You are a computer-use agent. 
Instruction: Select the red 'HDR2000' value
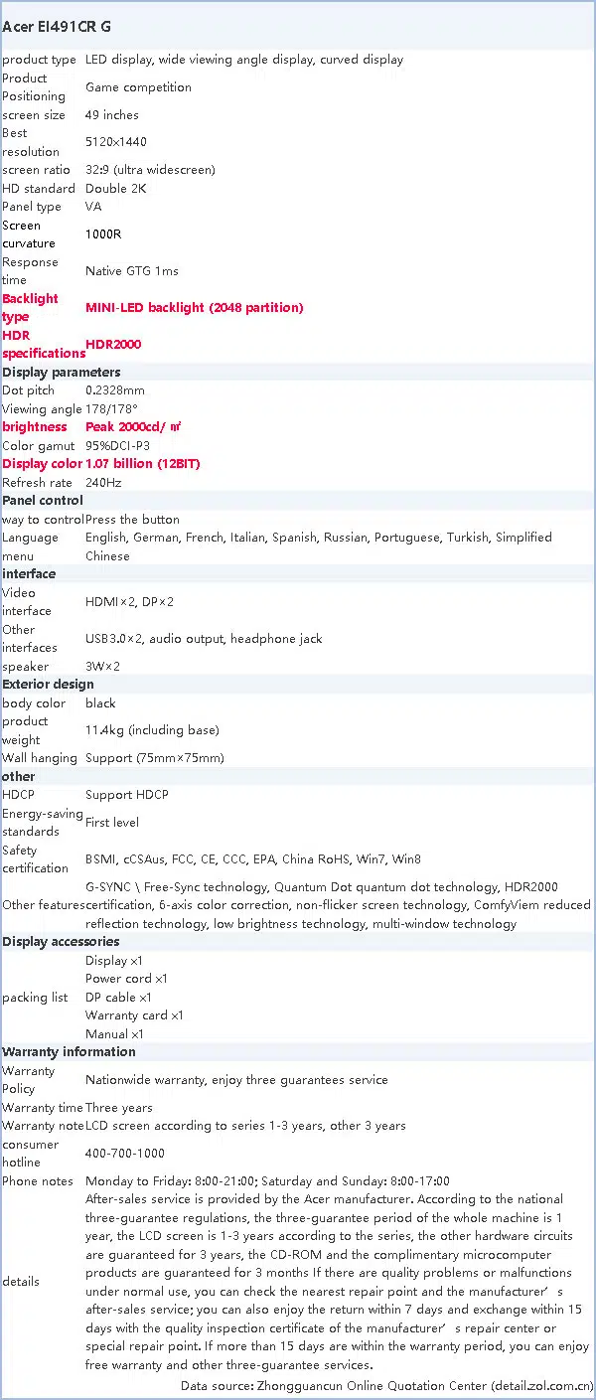[113, 345]
